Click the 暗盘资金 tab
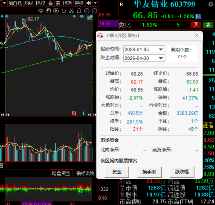 pyautogui.click(x=61, y=173)
